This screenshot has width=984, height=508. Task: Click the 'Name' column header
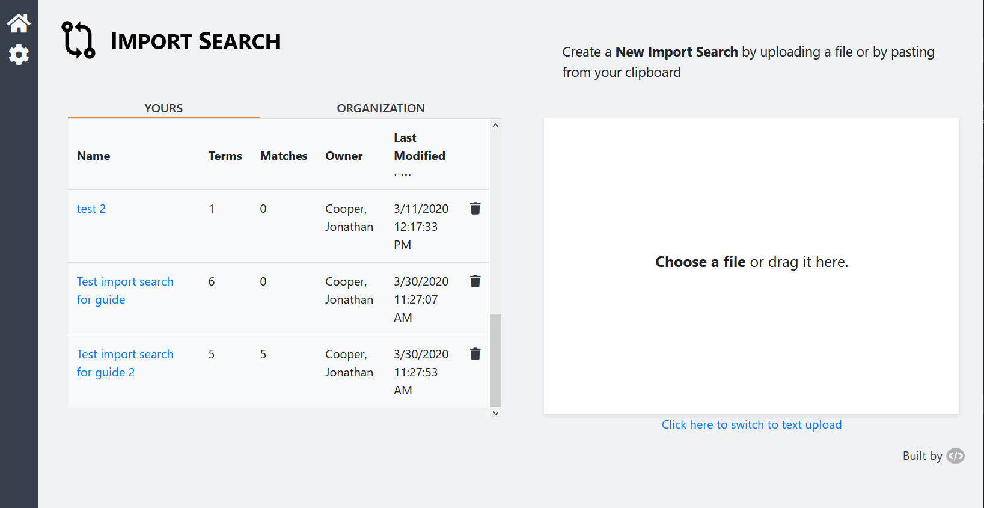pyautogui.click(x=94, y=156)
